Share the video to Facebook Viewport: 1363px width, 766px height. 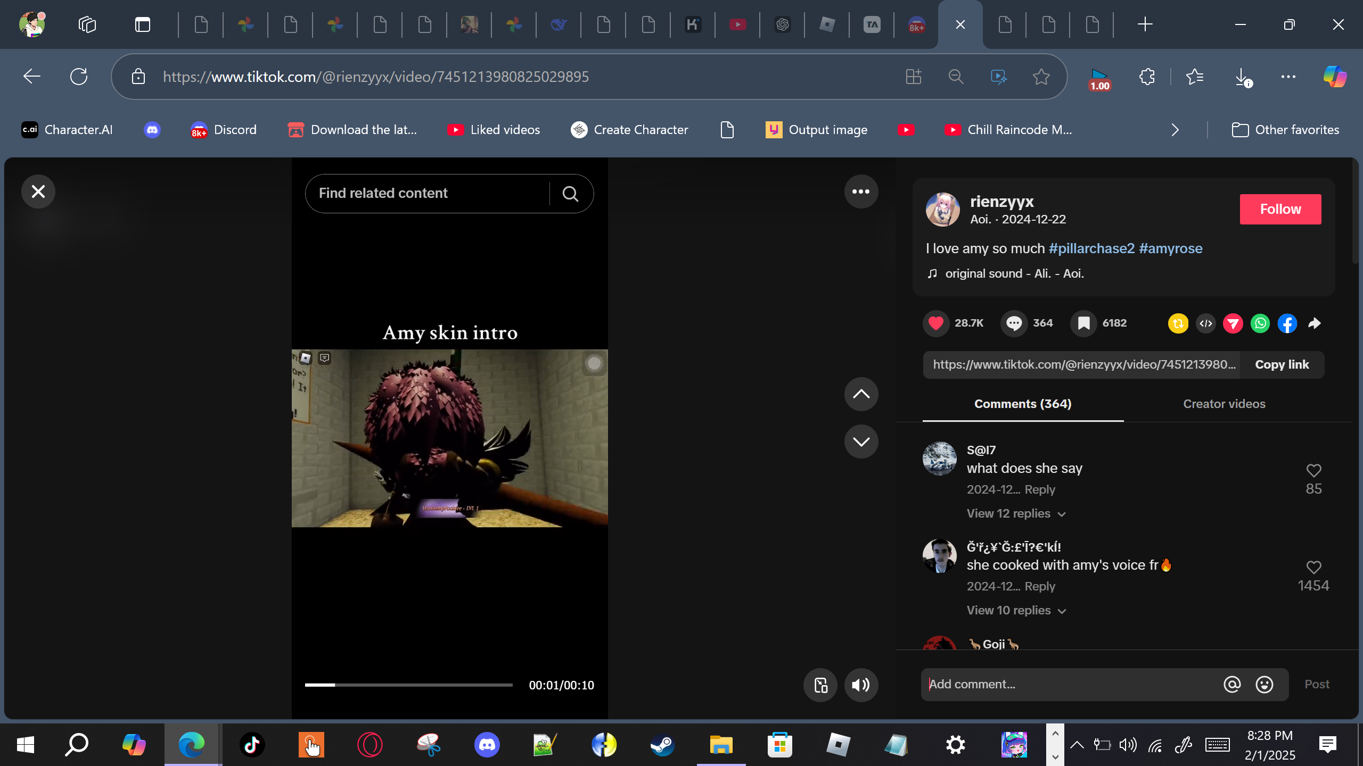(x=1287, y=323)
